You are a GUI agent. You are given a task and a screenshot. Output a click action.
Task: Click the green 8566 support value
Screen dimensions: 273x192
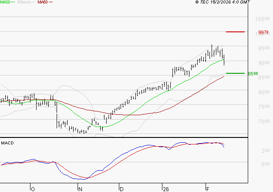pyautogui.click(x=253, y=74)
